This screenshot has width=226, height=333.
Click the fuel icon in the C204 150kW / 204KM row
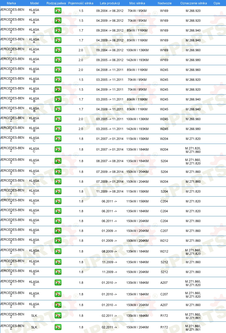[58, 221]
